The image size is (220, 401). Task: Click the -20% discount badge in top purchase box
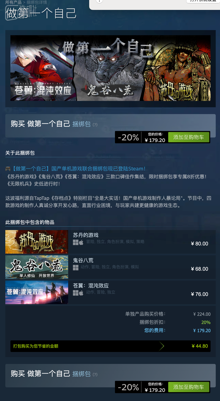coord(128,137)
